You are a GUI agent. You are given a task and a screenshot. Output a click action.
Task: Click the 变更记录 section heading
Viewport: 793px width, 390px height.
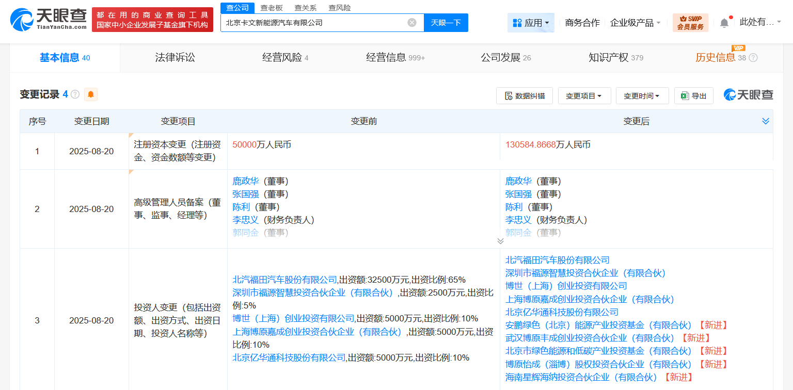click(40, 94)
